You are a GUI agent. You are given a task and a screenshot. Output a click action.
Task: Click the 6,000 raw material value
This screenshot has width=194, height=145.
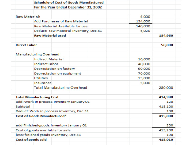(145, 17)
